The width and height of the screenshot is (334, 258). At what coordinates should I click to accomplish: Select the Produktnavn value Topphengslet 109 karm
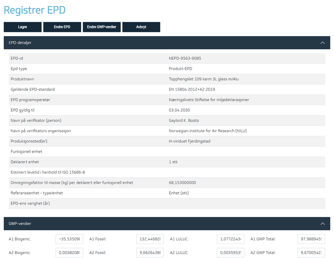tap(204, 79)
